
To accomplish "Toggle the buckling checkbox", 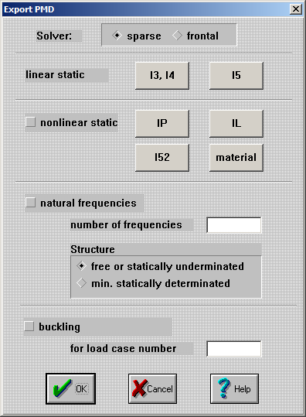I will (x=29, y=326).
